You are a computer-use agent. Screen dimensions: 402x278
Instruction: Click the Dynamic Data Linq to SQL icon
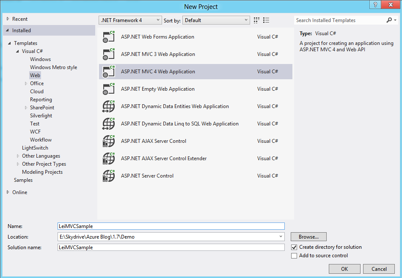point(108,124)
